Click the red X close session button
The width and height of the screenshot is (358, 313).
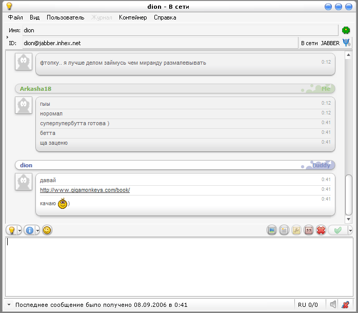(x=321, y=230)
